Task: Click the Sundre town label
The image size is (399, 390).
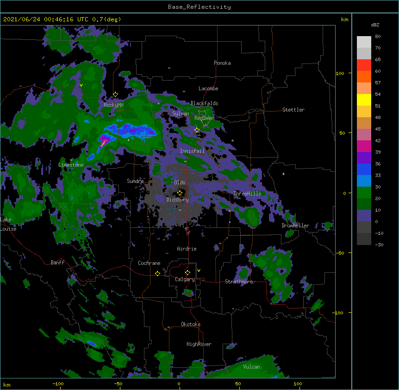Action: [x=135, y=181]
